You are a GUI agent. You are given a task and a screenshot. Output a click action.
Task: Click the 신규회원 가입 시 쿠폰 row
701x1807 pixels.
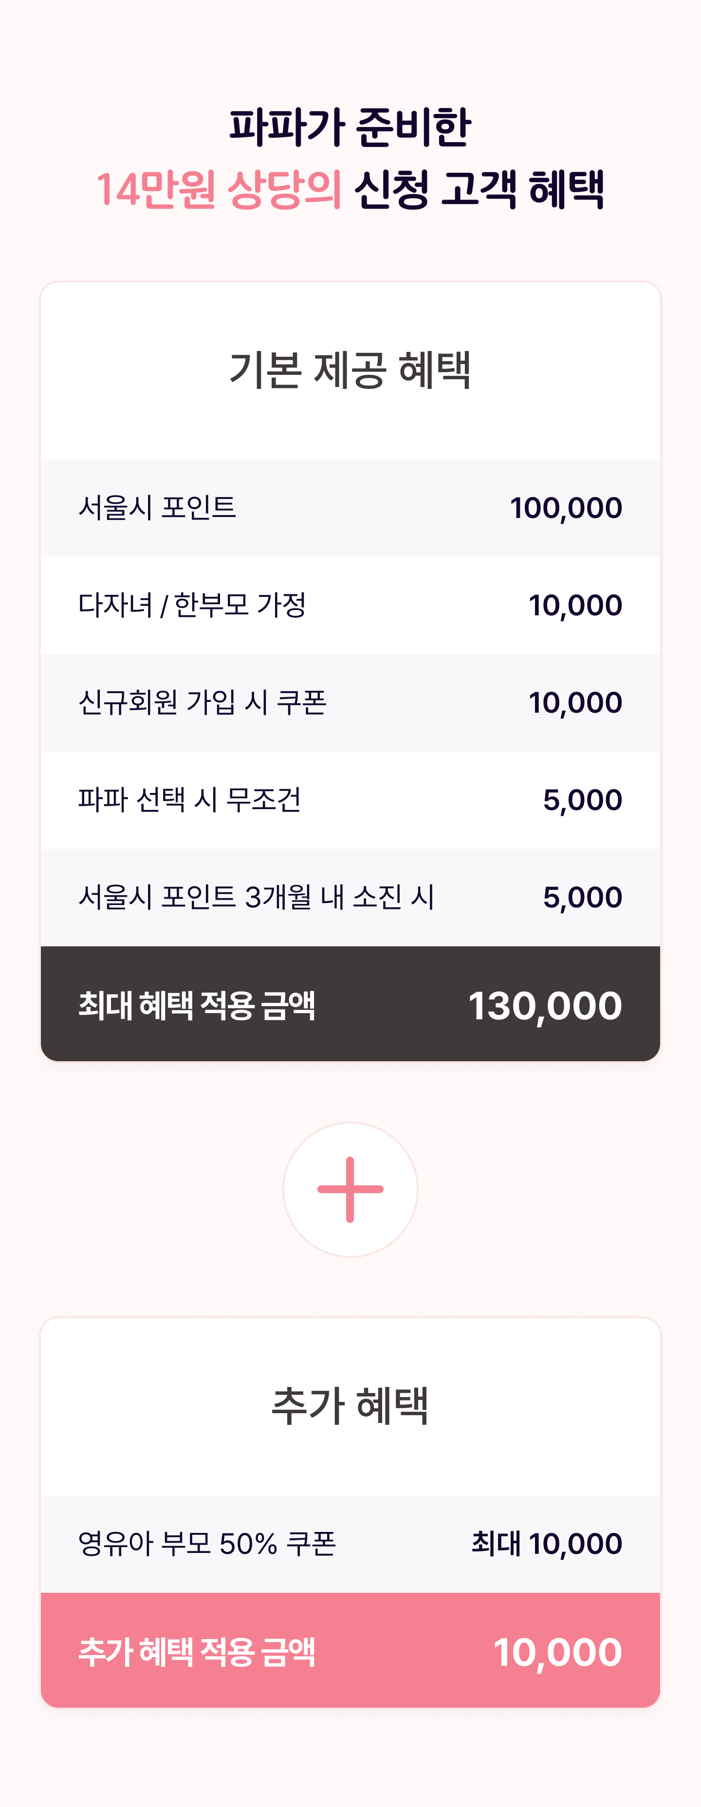[350, 703]
